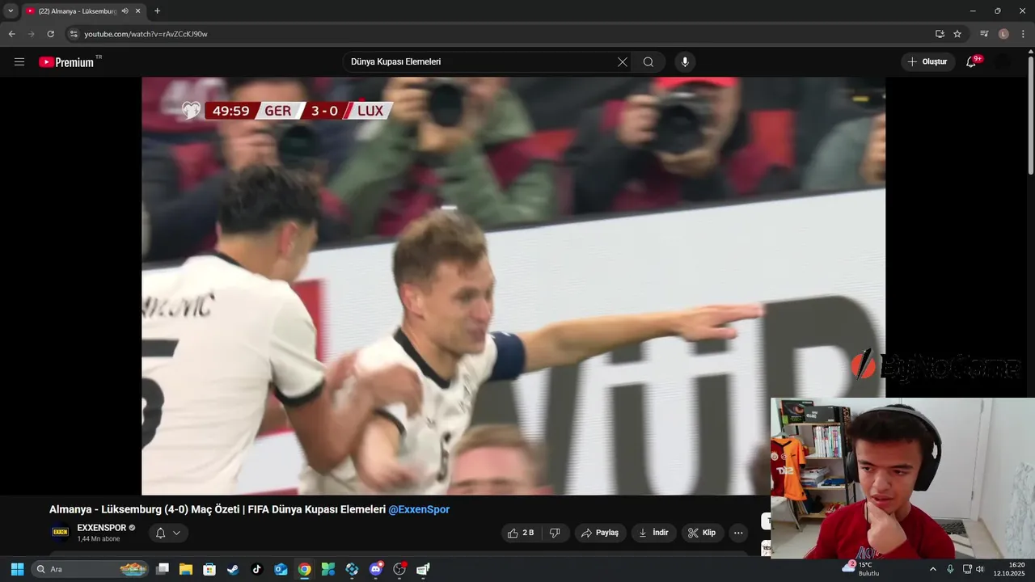
Task: Open File Explorer from taskbar
Action: (186, 569)
